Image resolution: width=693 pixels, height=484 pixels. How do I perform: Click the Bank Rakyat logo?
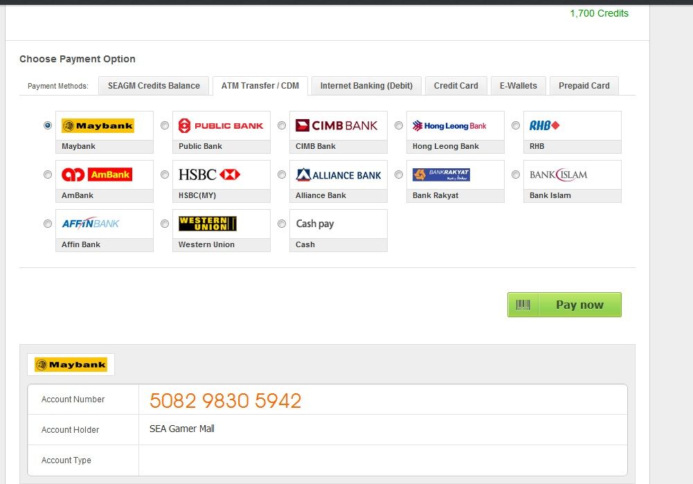coord(441,175)
